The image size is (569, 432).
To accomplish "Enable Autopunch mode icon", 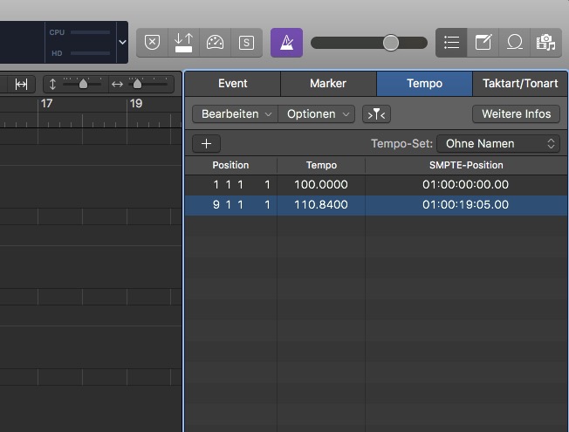I will click(x=183, y=43).
